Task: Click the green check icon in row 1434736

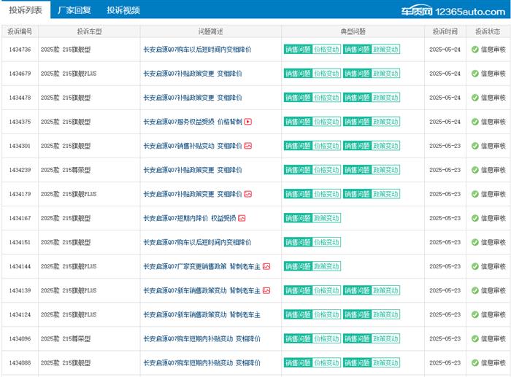Action: pyautogui.click(x=475, y=50)
